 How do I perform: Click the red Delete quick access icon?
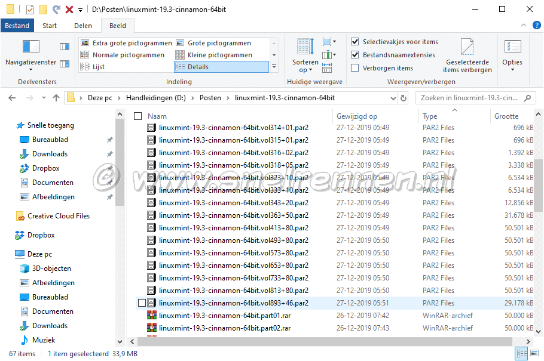click(69, 10)
